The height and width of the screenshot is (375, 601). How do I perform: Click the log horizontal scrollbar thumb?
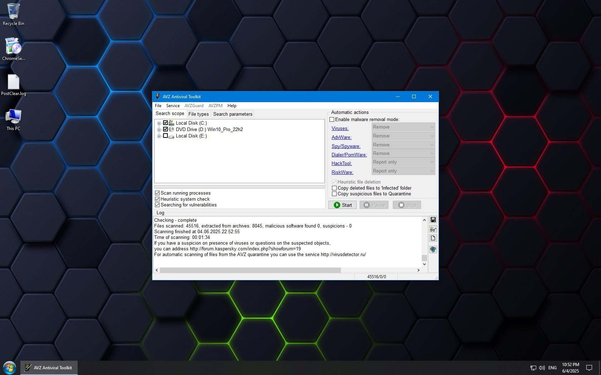pyautogui.click(x=250, y=270)
